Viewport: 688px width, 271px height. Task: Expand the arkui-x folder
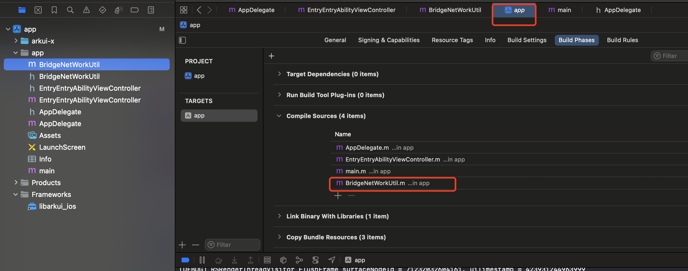tap(16, 41)
